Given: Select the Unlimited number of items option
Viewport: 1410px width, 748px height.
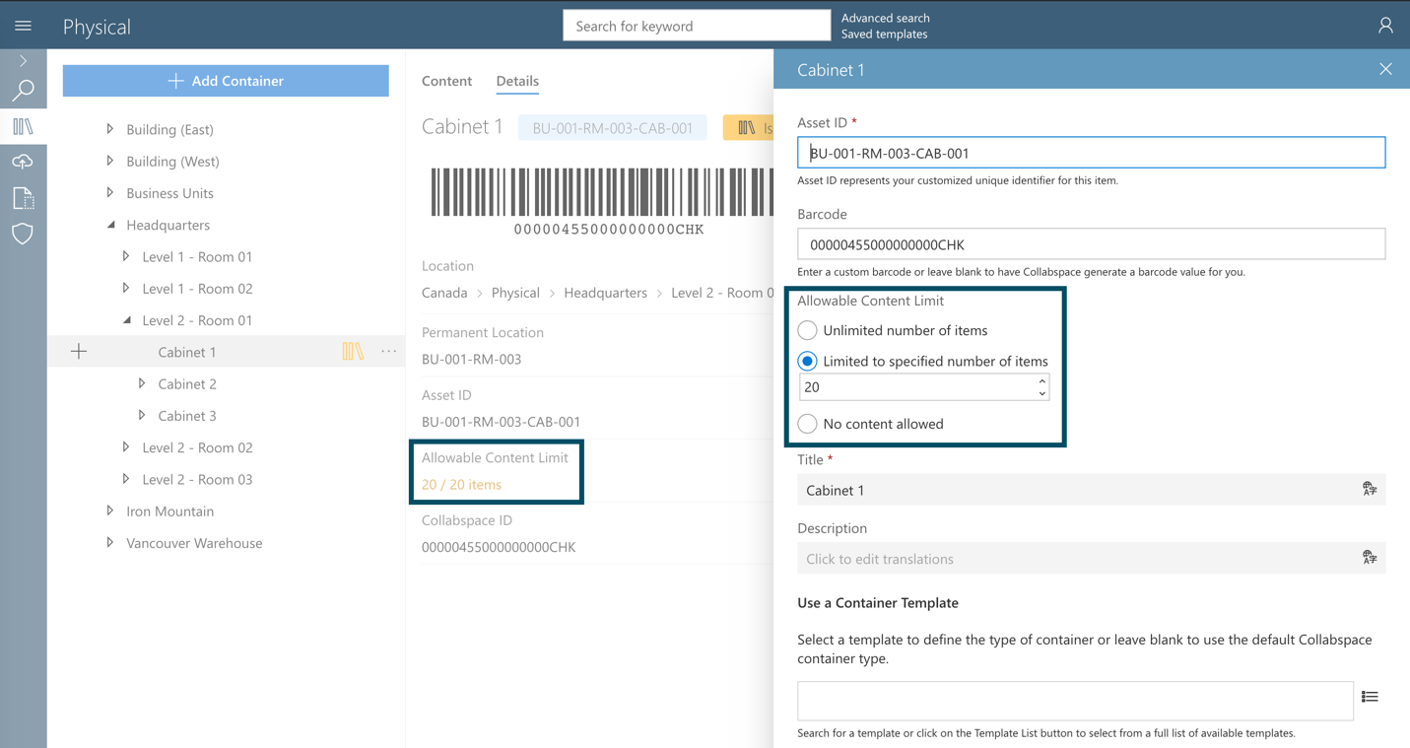Looking at the screenshot, I should (x=807, y=330).
